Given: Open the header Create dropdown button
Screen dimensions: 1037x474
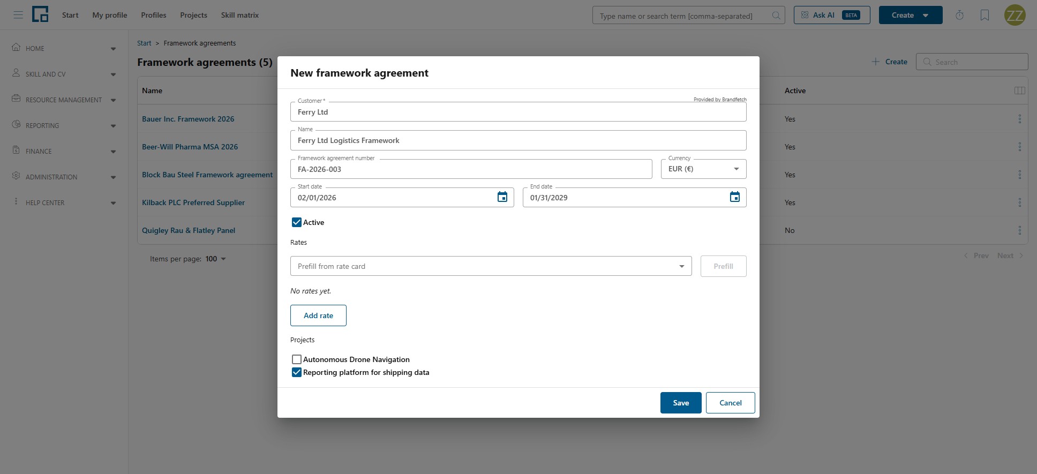Looking at the screenshot, I should pyautogui.click(x=910, y=15).
